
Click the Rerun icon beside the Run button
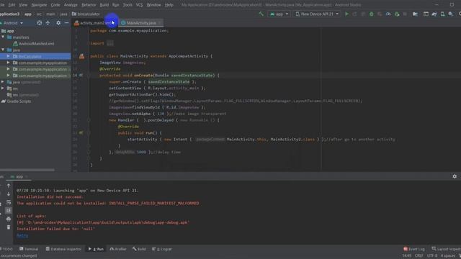click(355, 14)
